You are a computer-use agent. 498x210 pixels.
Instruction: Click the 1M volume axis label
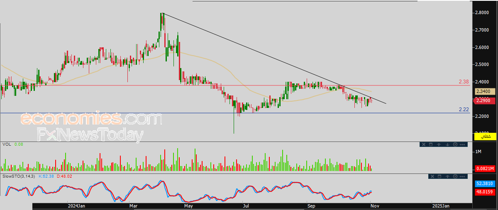(x=479, y=152)
